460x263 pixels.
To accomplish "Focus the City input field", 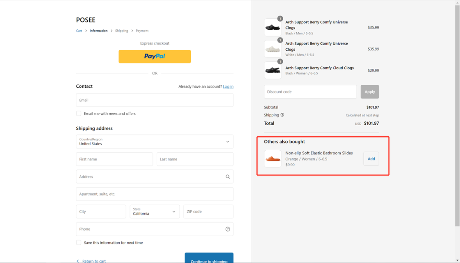I will (x=101, y=212).
